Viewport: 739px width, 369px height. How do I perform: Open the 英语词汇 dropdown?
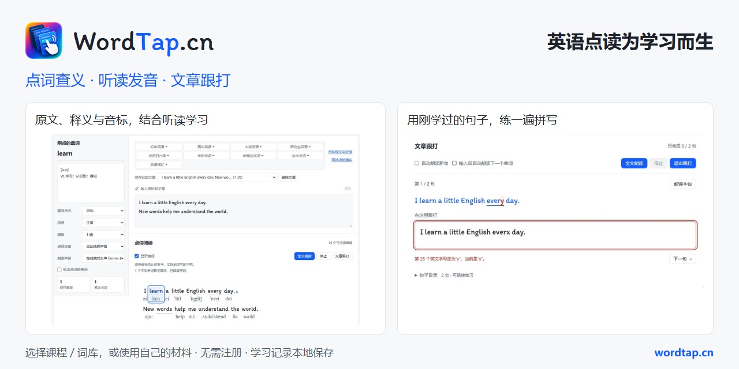pos(159,165)
